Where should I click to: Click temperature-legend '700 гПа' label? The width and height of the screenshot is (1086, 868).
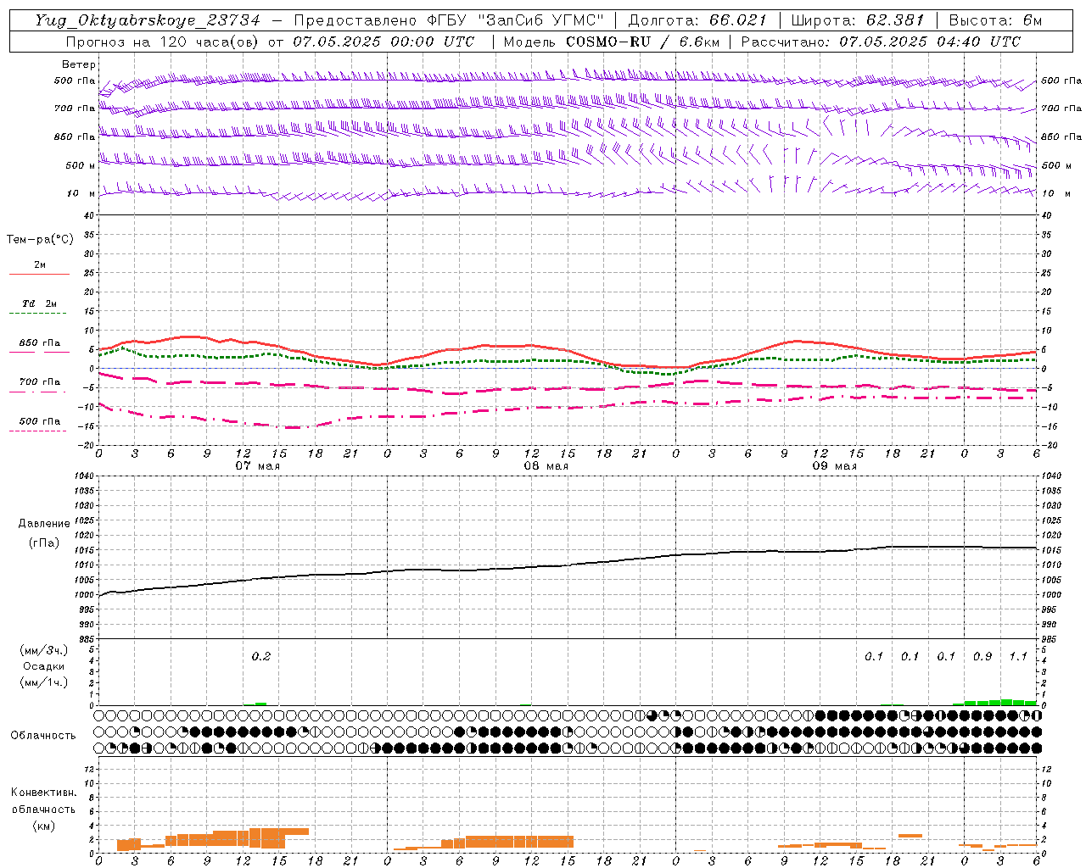point(40,382)
